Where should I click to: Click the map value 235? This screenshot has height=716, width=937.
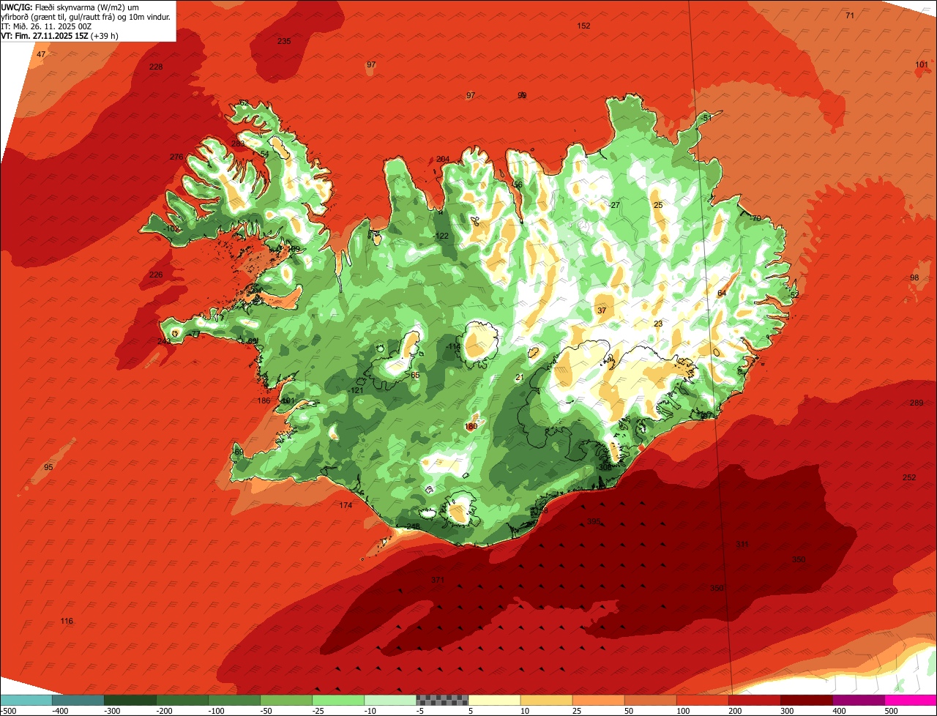coord(284,41)
